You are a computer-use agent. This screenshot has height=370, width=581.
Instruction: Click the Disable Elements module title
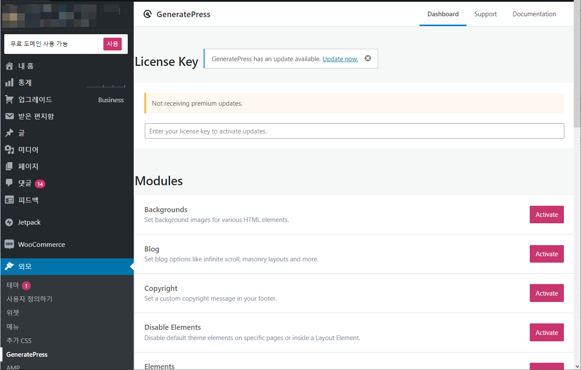[173, 327]
